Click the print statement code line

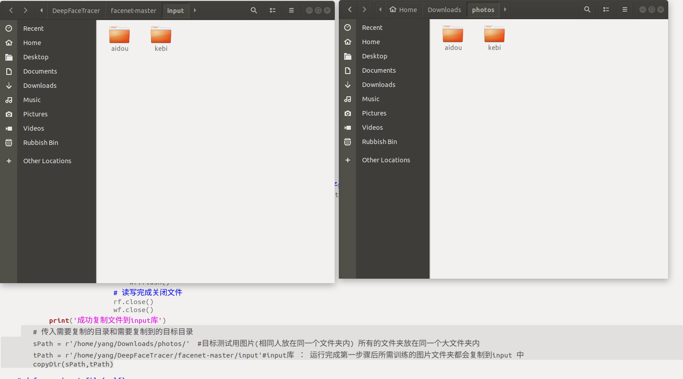coord(107,320)
